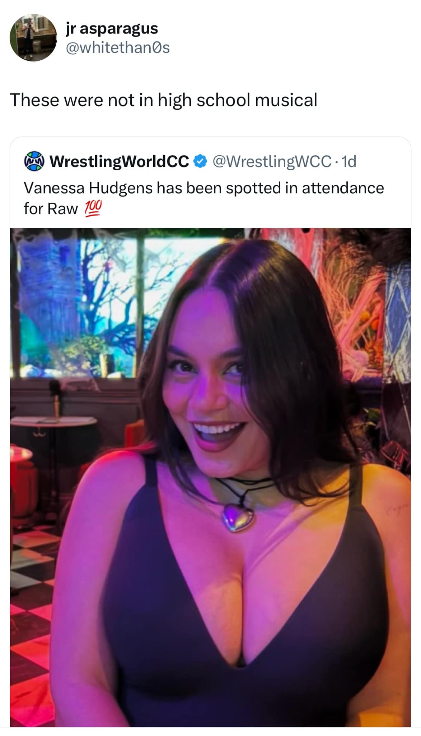Image resolution: width=421 pixels, height=736 pixels.
Task: Open the quoted tweet caption about Raw attendance
Action: pyautogui.click(x=204, y=198)
